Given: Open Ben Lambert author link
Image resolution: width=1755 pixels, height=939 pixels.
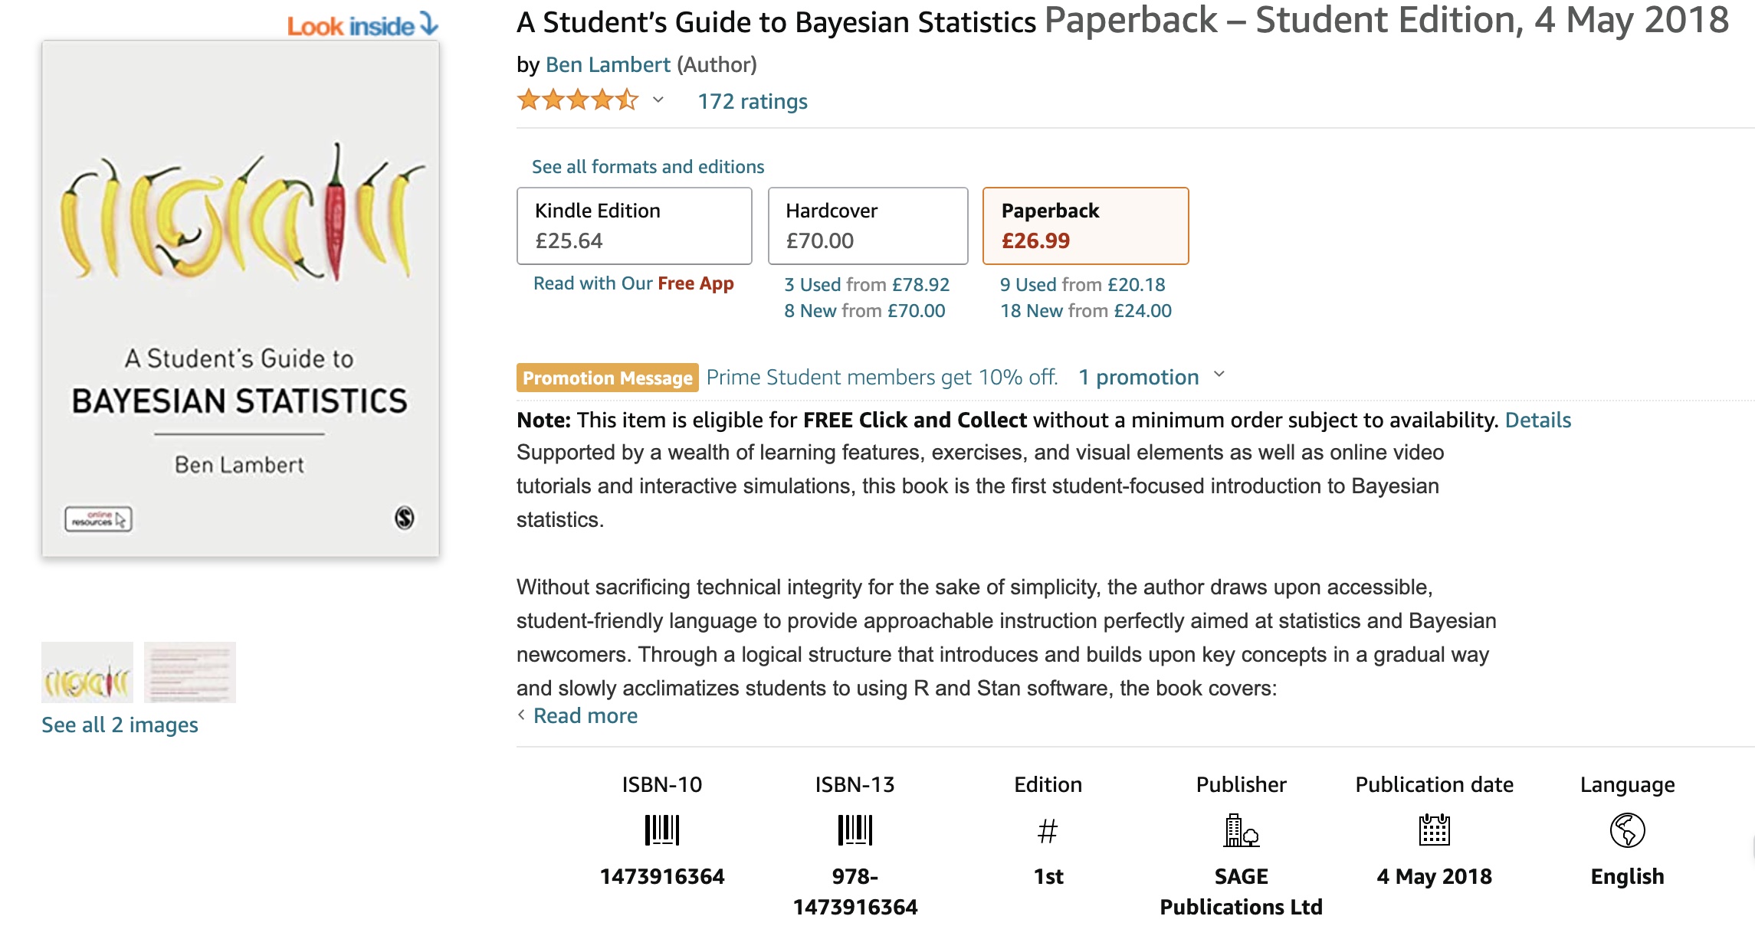Looking at the screenshot, I should [x=608, y=65].
